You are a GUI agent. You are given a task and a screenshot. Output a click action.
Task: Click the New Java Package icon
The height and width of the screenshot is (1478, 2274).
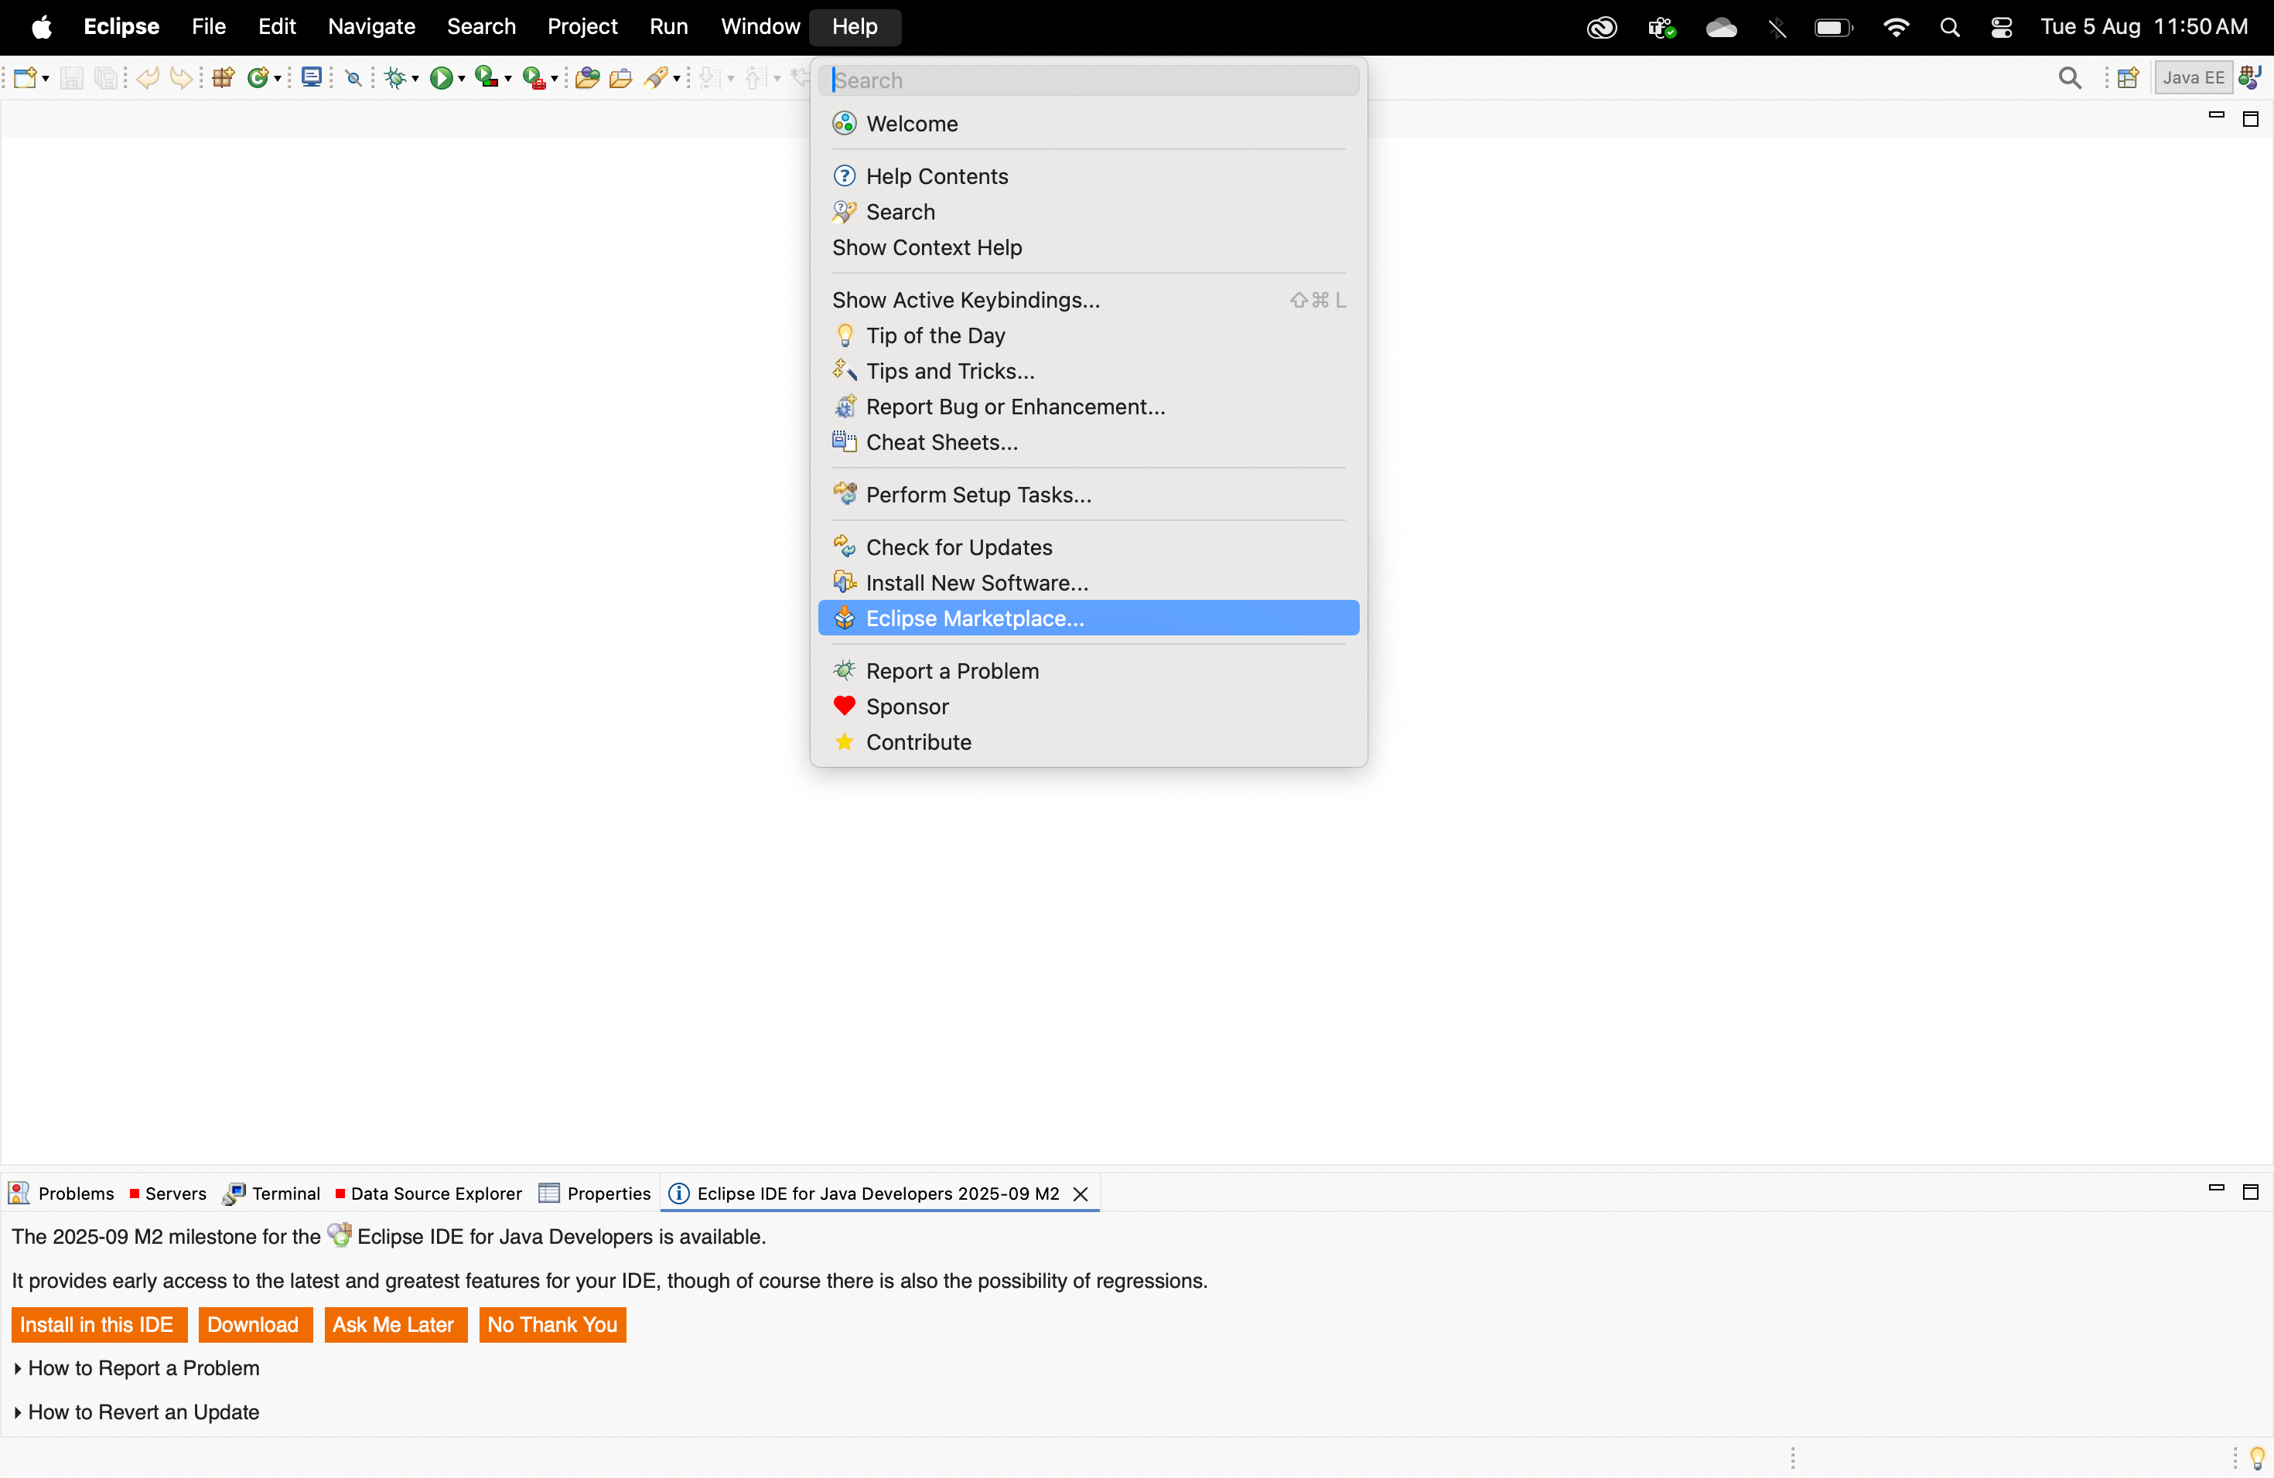tap(224, 78)
